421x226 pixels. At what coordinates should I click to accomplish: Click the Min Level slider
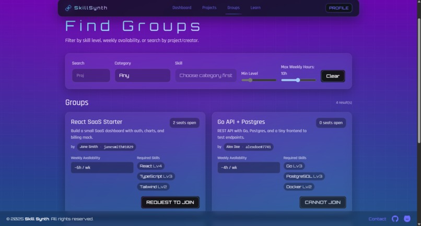[259, 80]
